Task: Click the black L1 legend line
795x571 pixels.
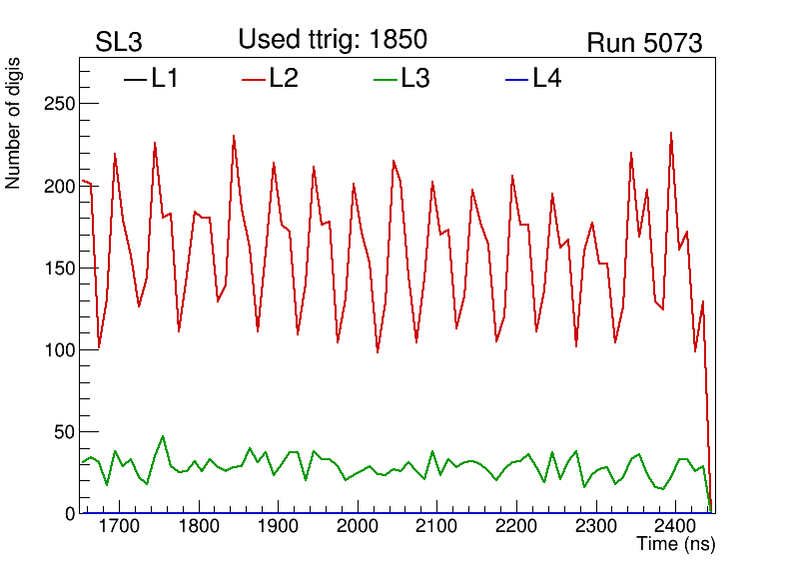Action: [x=134, y=79]
